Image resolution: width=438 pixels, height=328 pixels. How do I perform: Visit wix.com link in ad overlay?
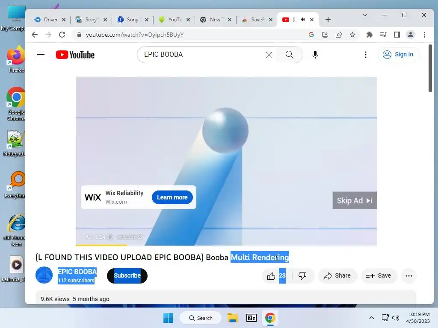tap(130, 237)
